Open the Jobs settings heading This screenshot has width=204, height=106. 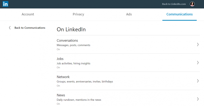60,59
